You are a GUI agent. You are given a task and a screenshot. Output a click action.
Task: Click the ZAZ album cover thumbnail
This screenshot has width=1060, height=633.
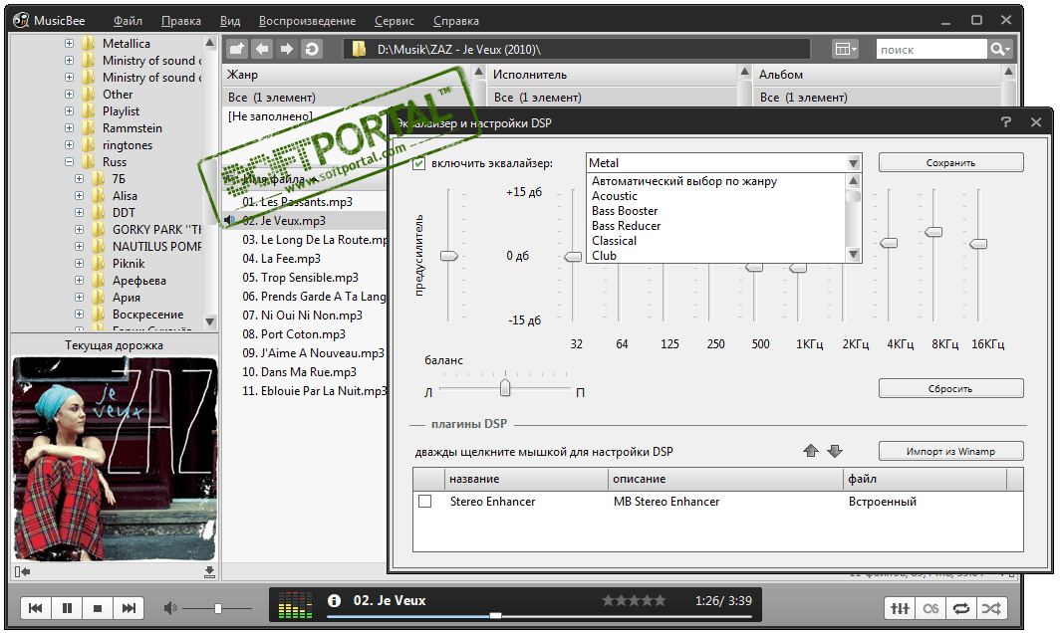(x=115, y=460)
